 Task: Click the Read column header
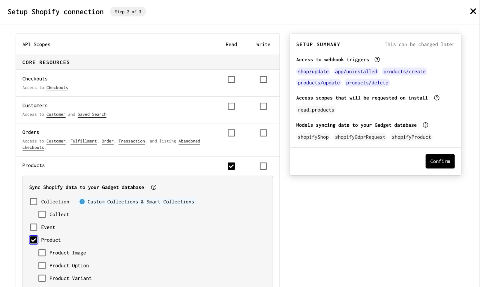point(231,44)
